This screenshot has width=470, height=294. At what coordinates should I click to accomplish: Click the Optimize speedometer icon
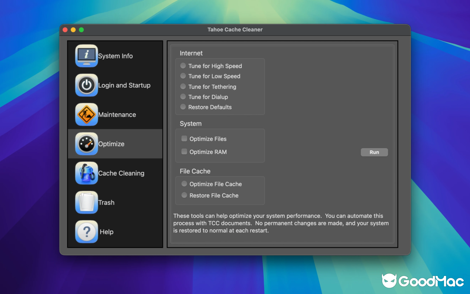(86, 144)
